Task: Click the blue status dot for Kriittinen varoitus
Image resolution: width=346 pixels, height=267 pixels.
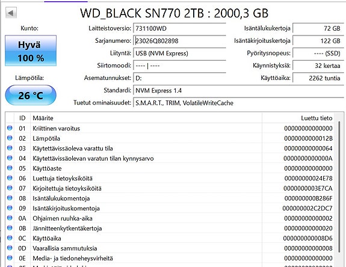Action: tap(10, 128)
